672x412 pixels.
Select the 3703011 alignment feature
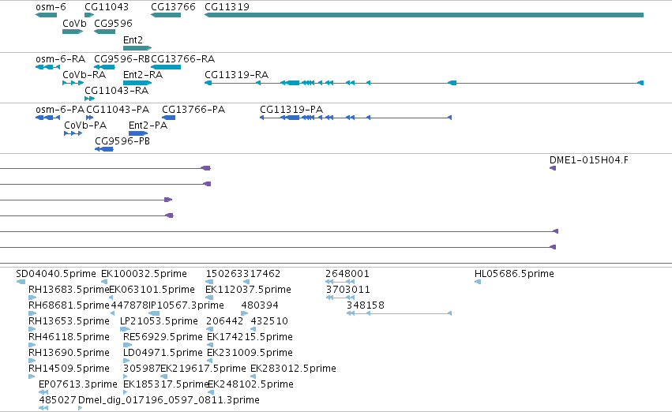[340, 298]
